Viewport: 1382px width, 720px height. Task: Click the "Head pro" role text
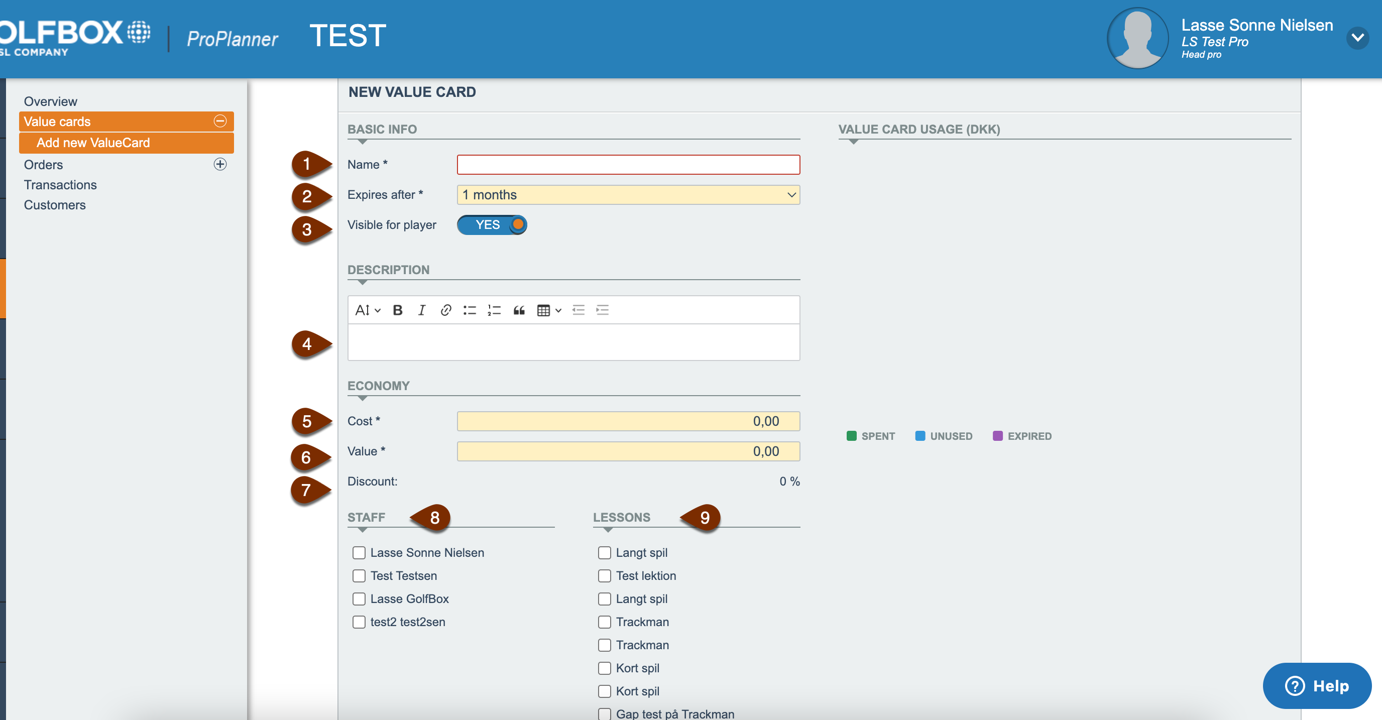(1201, 55)
